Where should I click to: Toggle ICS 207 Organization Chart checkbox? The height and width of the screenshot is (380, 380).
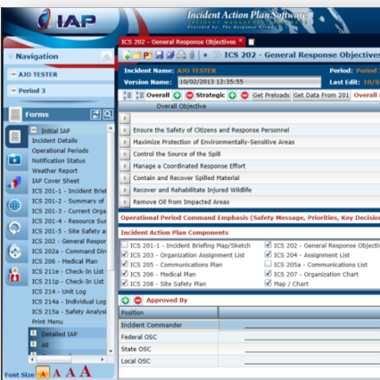(268, 274)
